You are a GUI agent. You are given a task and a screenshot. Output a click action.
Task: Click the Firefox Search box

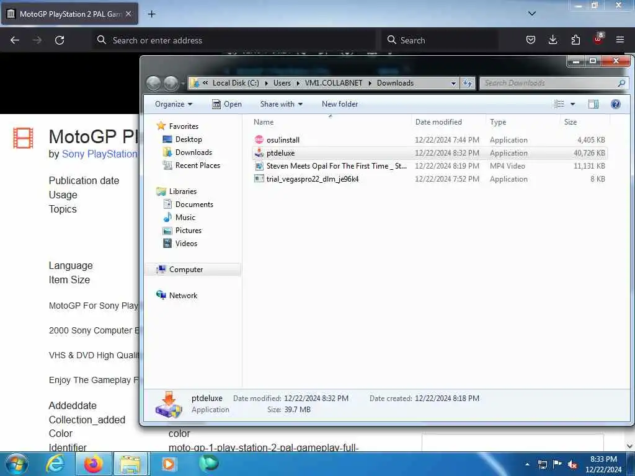point(440,40)
